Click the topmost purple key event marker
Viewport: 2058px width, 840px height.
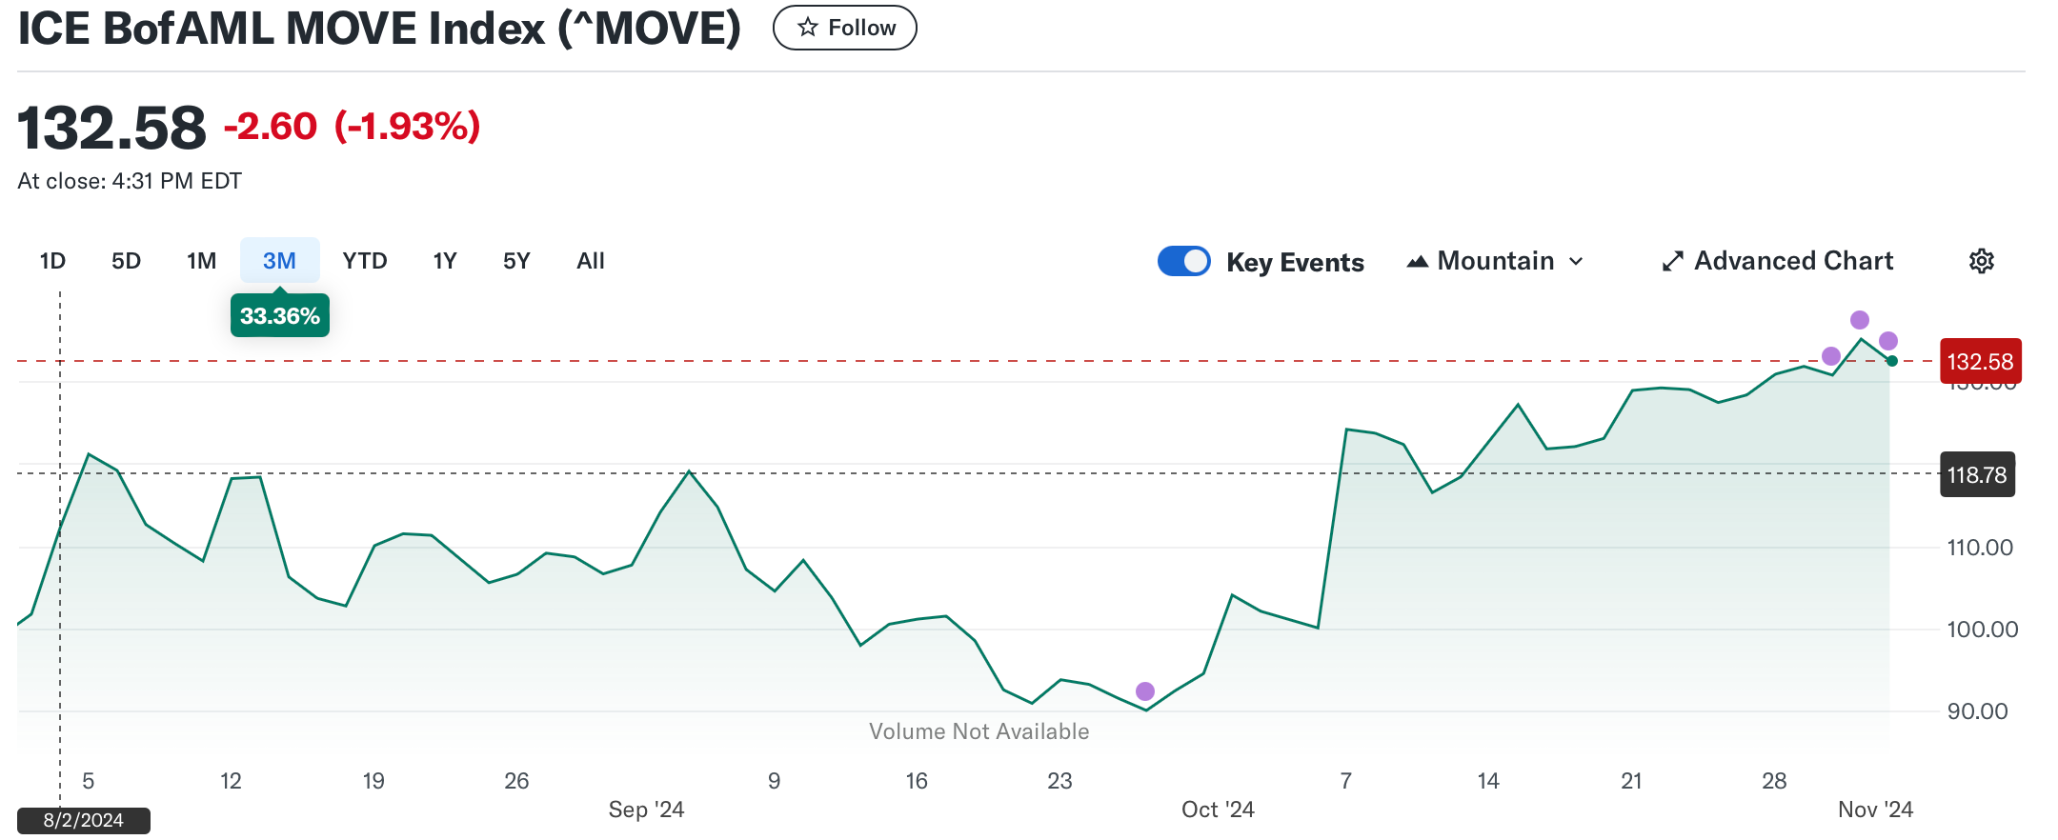point(1860,320)
